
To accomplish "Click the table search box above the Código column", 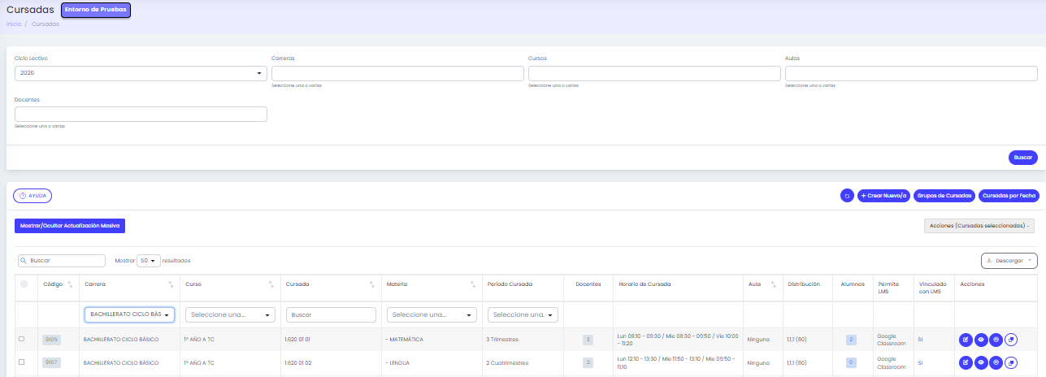I will (x=62, y=261).
